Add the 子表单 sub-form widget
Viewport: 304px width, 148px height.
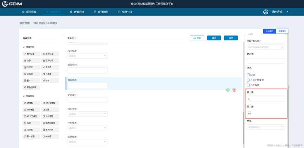[x=50, y=74]
